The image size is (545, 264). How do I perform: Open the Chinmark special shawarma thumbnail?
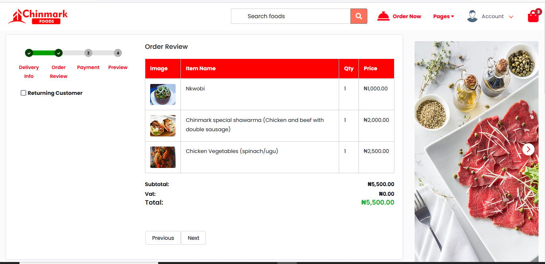[163, 126]
